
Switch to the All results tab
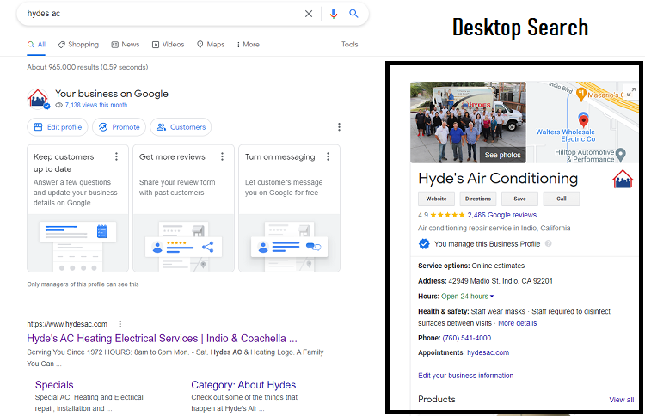37,45
